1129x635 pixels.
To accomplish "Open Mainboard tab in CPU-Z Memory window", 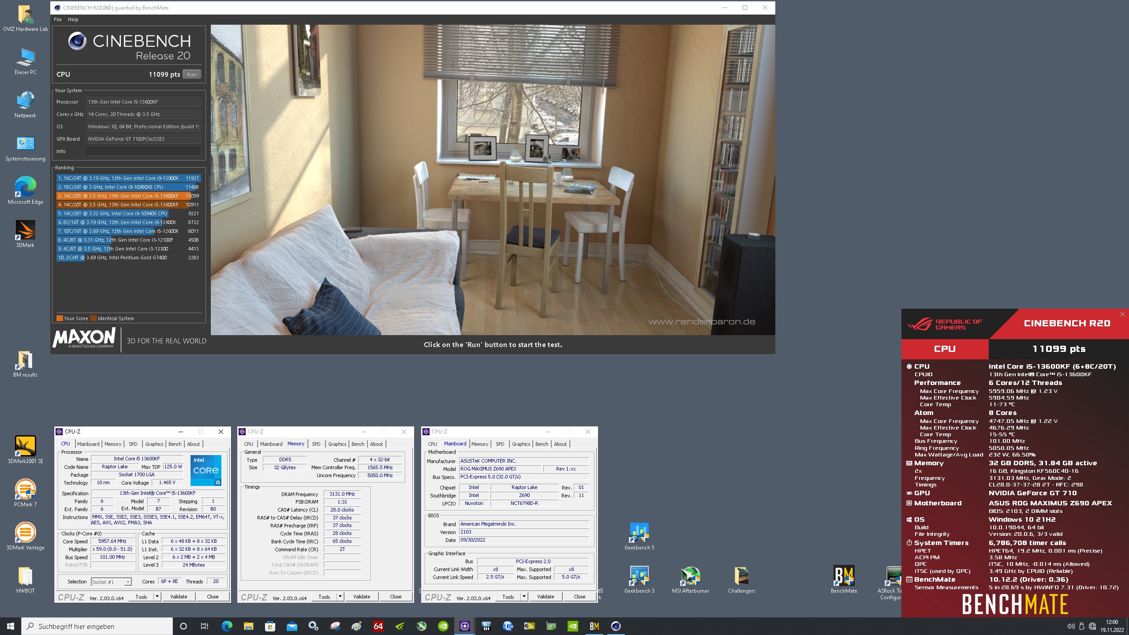I will pos(271,444).
